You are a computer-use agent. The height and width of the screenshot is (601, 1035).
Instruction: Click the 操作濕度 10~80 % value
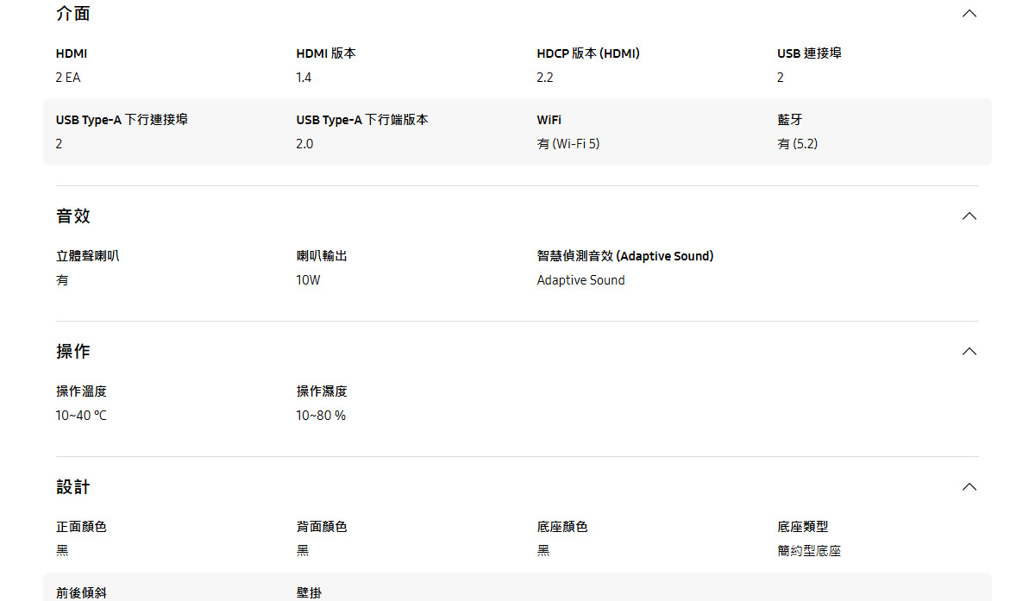pos(321,416)
